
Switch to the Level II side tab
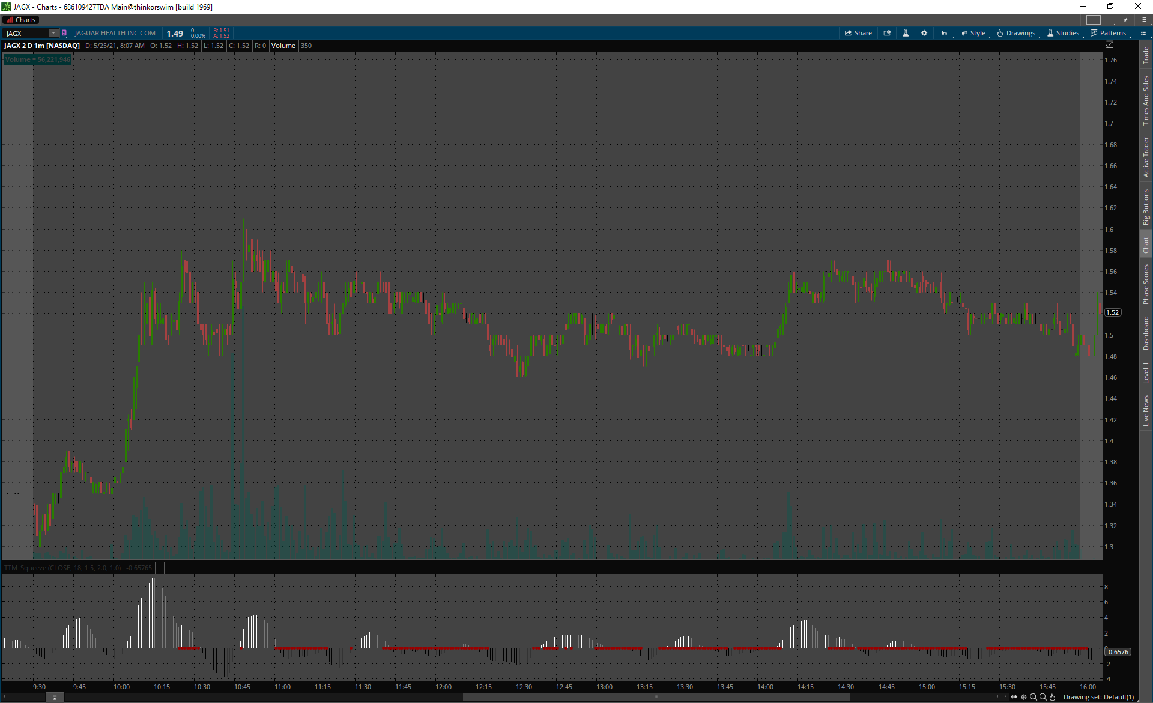click(1146, 373)
